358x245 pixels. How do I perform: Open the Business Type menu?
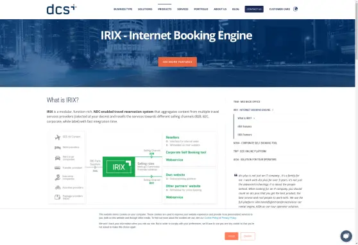pyautogui.click(x=123, y=9)
